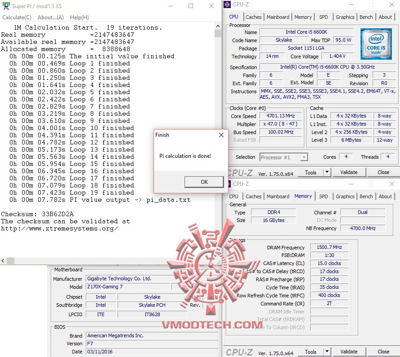Click the motherboard model Z170X-Gaming 7 field
The image size is (400, 357).
(128, 287)
